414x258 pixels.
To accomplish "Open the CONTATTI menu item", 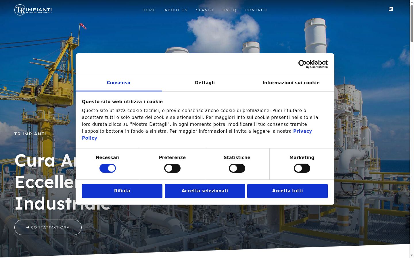I will (x=256, y=10).
